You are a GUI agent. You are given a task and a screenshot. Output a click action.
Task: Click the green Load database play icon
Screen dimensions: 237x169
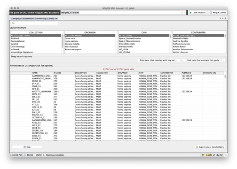190,13
